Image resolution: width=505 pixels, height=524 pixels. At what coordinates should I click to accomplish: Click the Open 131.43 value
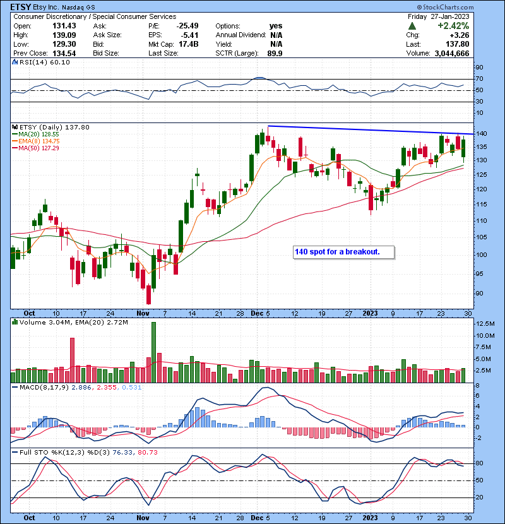tap(64, 26)
